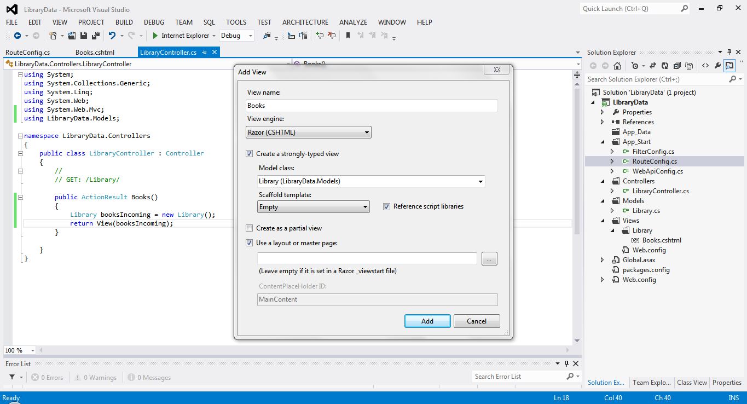Screen dimensions: 747x404
Task: Click the Solution Explorer auto-hide pin icon
Action: coord(729,52)
